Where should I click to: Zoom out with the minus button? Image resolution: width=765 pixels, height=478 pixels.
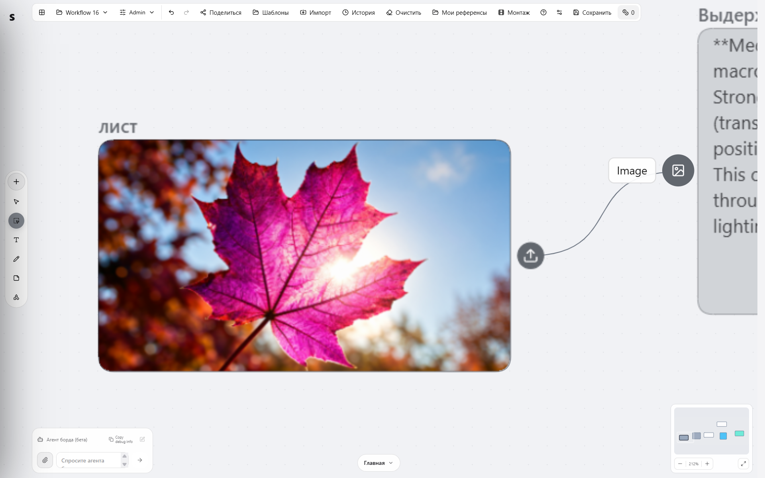coord(680,464)
